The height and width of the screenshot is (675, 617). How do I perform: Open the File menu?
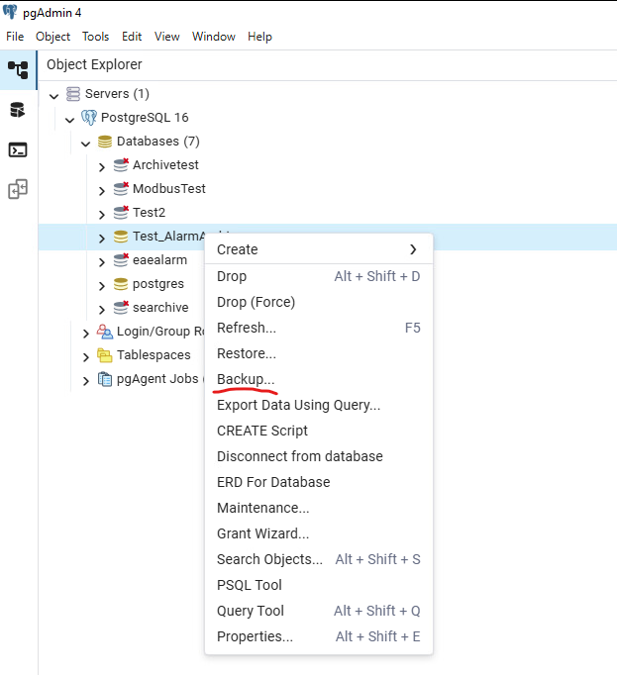[15, 37]
